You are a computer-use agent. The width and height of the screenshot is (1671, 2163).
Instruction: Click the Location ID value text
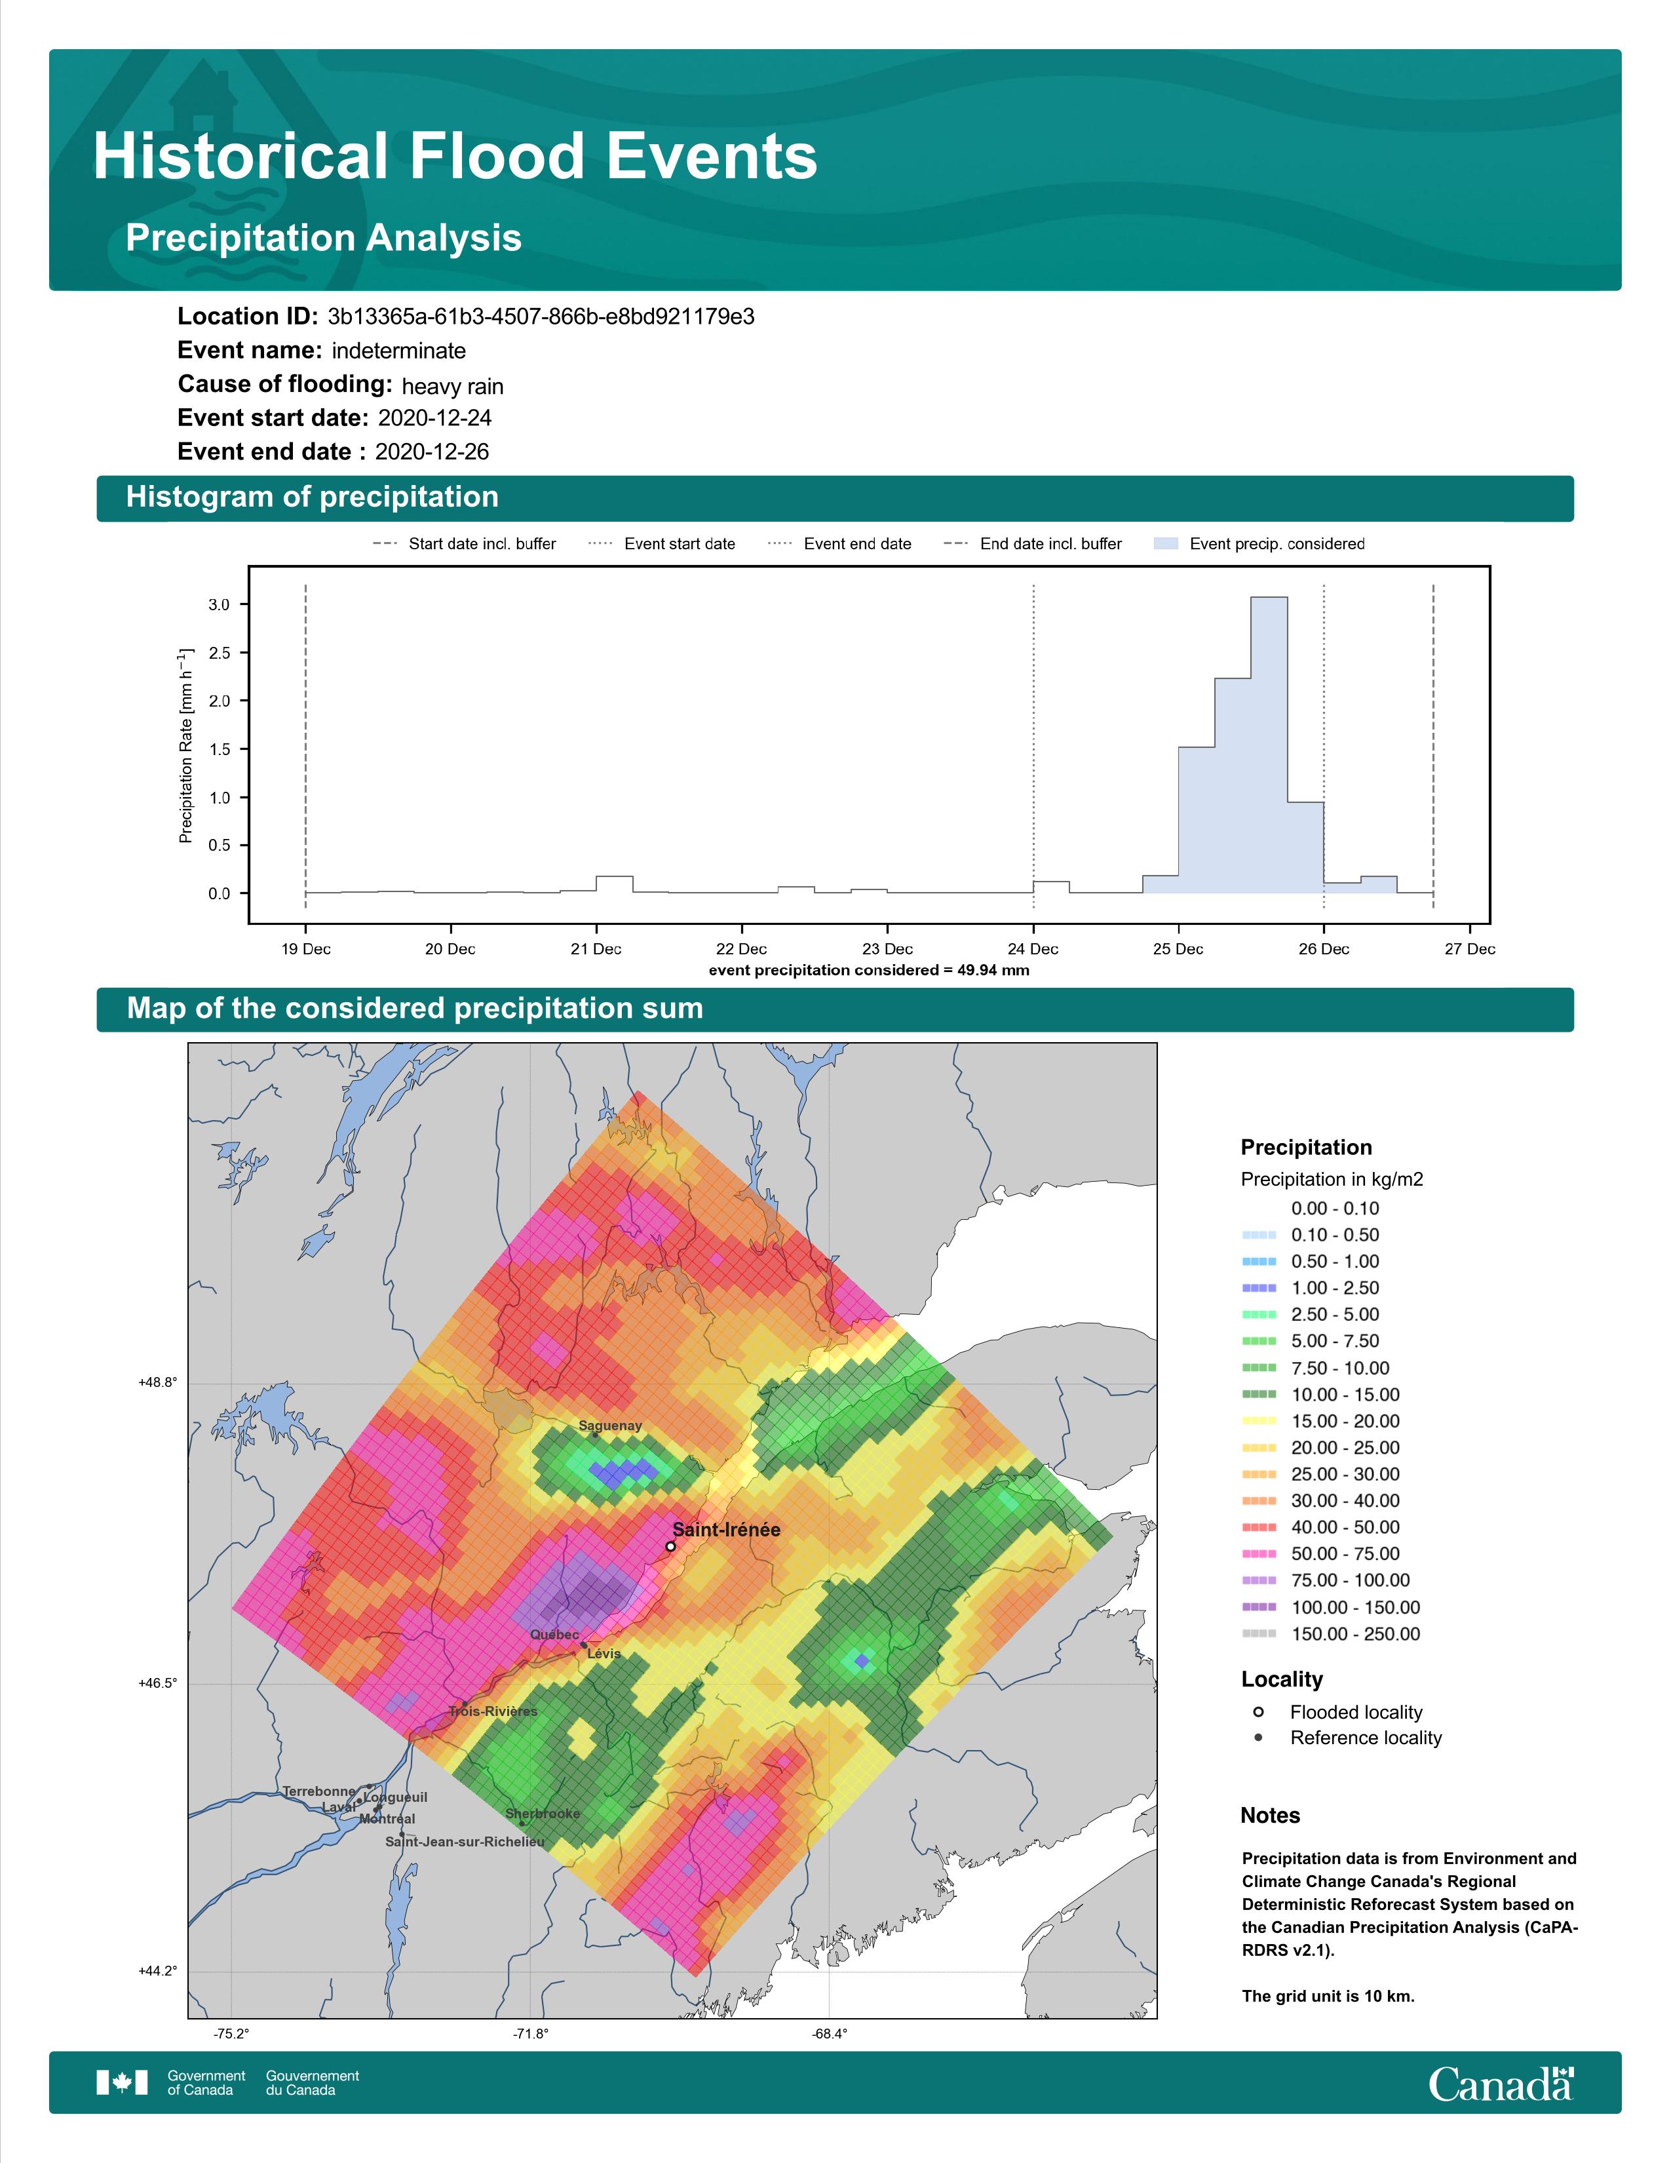tap(541, 317)
